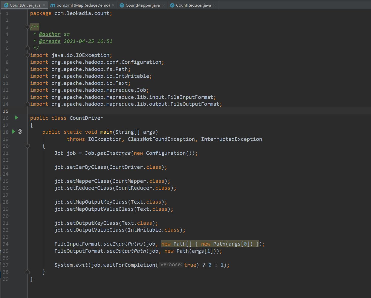Click line number 34 in the gutter

pos(6,244)
